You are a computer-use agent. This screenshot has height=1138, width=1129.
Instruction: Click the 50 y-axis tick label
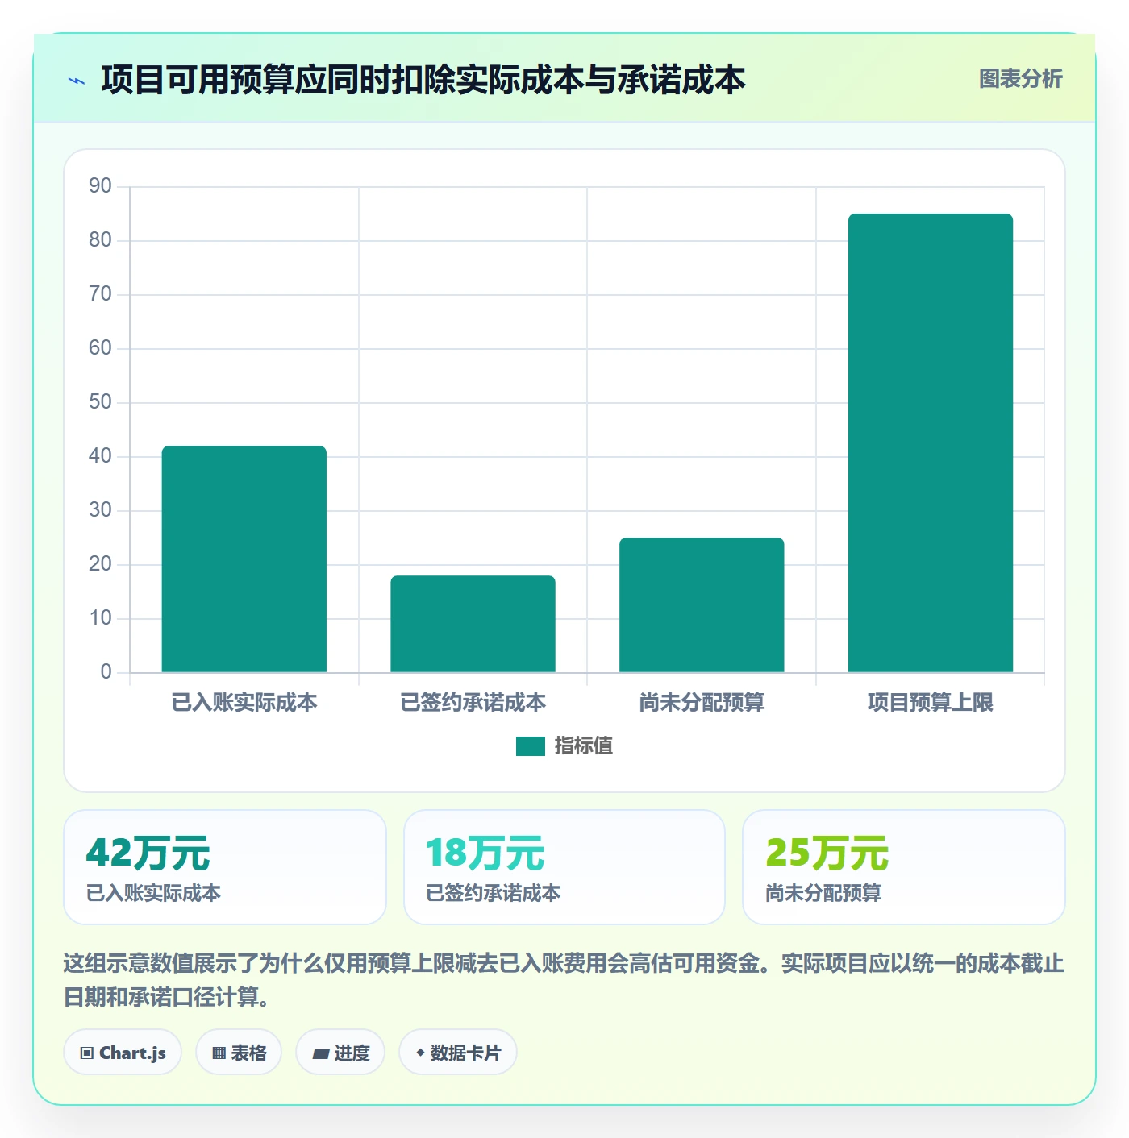click(100, 402)
